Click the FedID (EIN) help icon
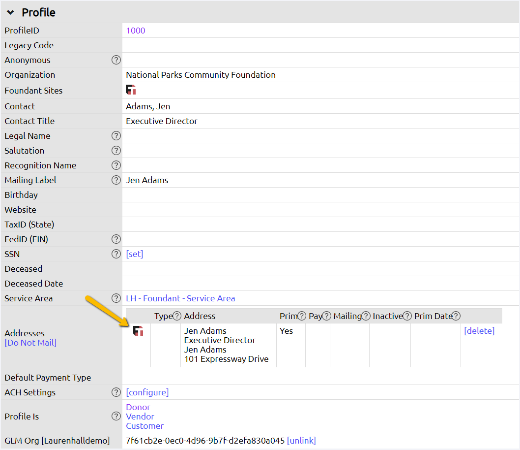Viewport: 520px width, 450px height. click(x=116, y=239)
